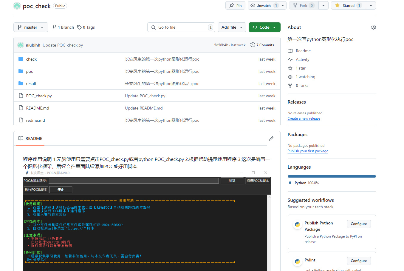Viewport: 404px width, 271px height.
Task: Pin this repository with the Pin button
Action: point(235,5)
